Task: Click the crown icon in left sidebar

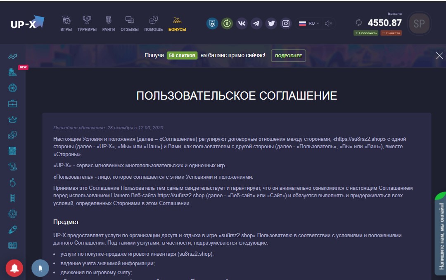Action: (12, 119)
